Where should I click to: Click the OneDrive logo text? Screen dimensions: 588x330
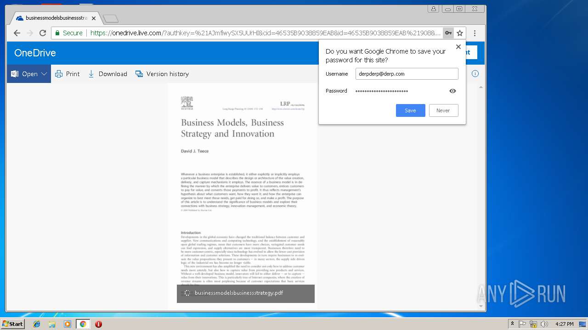pyautogui.click(x=35, y=53)
